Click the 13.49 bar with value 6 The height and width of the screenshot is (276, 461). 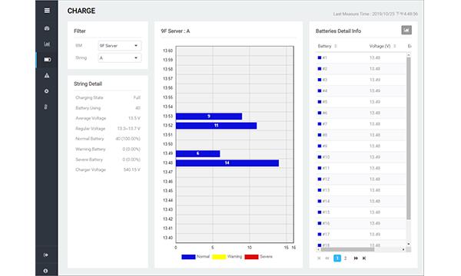pyautogui.click(x=198, y=153)
